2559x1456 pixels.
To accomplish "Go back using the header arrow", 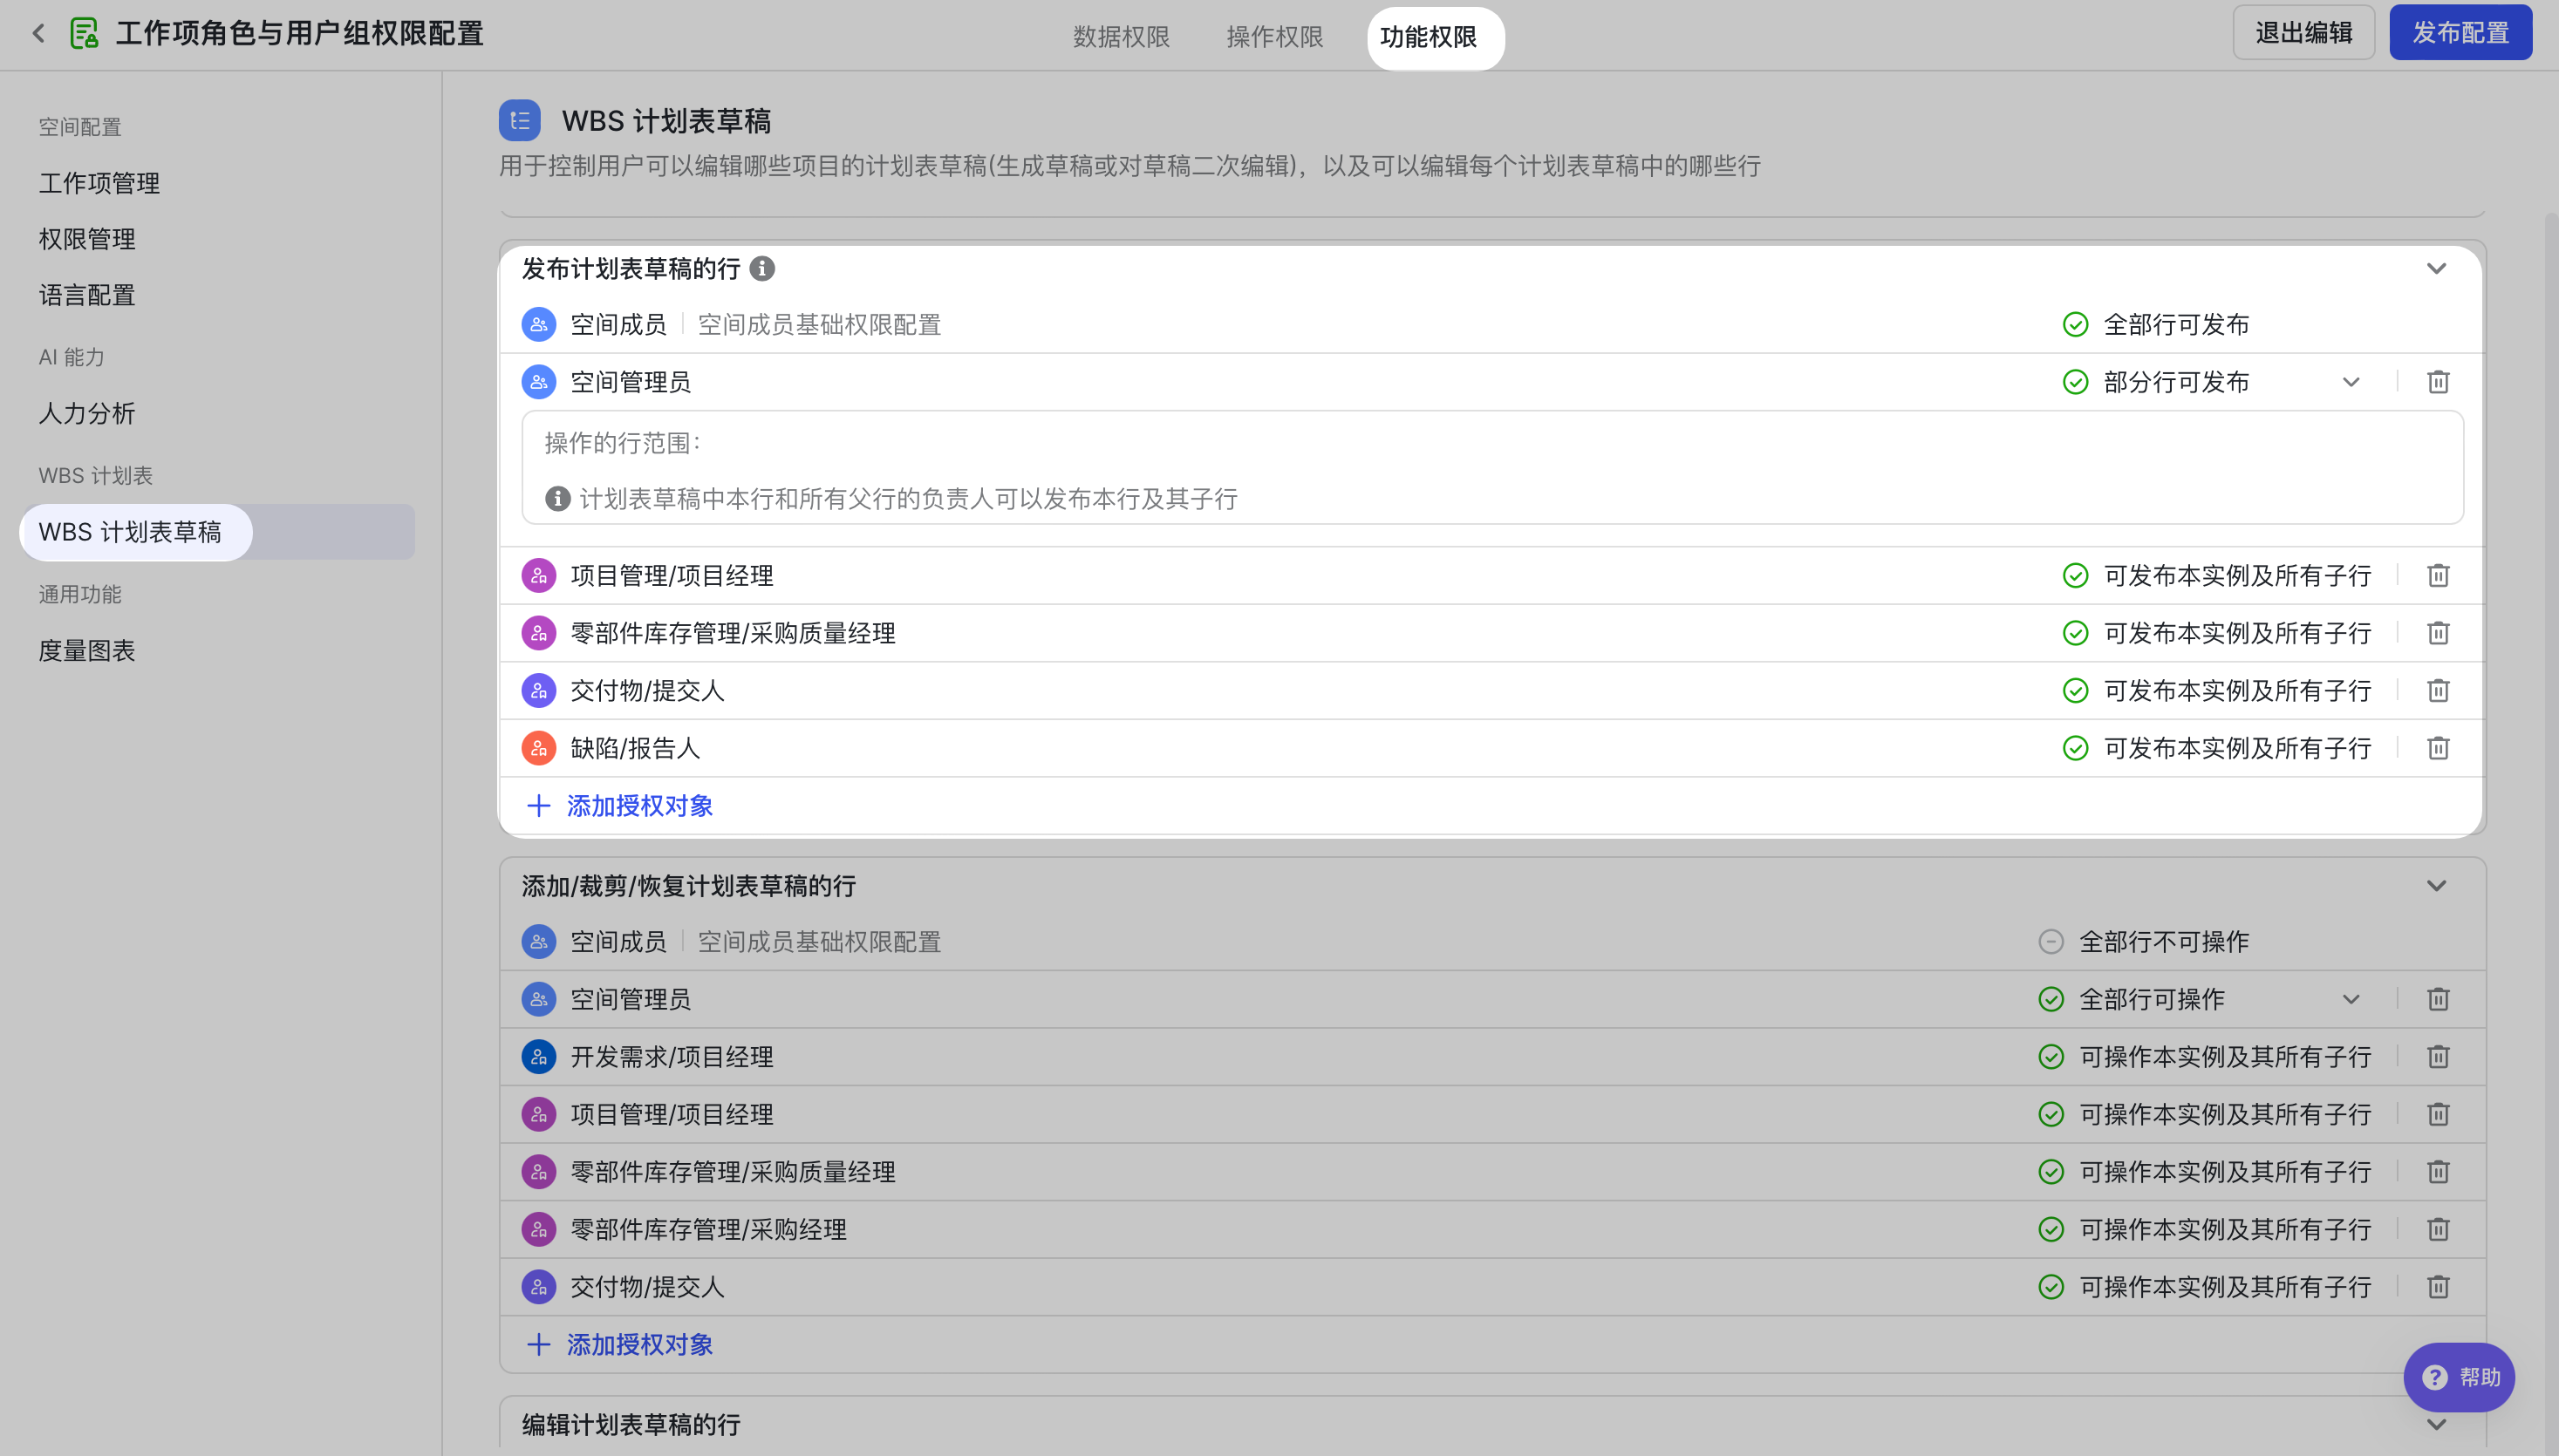I will (x=39, y=33).
